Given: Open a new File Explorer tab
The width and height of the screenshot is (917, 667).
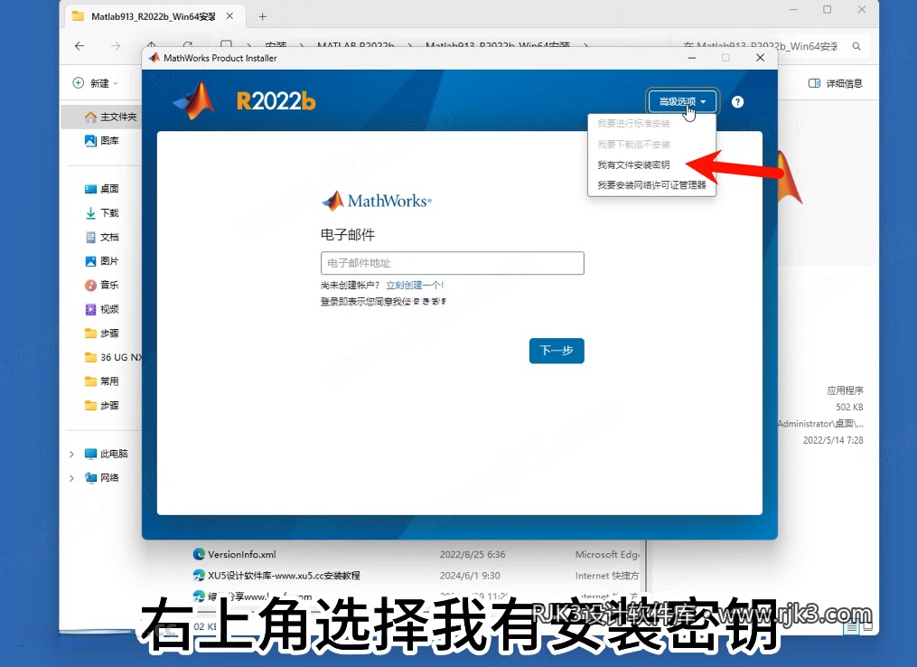Looking at the screenshot, I should pos(263,16).
